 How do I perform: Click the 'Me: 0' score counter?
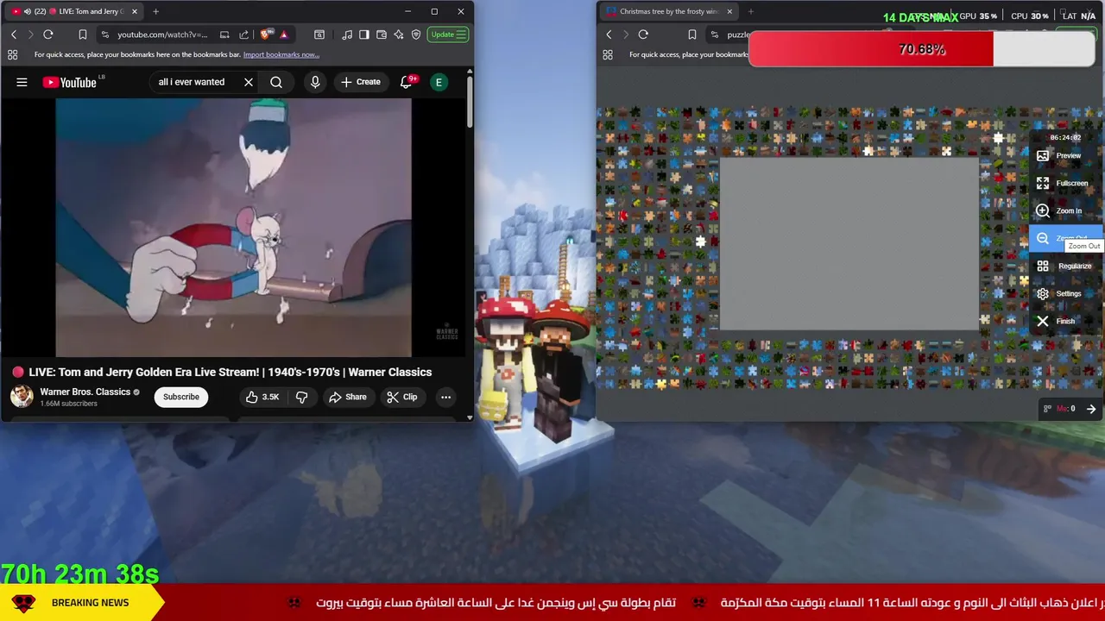pyautogui.click(x=1066, y=409)
